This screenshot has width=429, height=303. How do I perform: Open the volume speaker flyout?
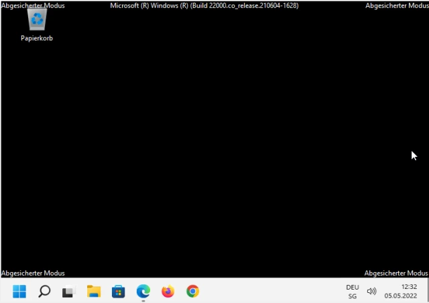pyautogui.click(x=371, y=292)
